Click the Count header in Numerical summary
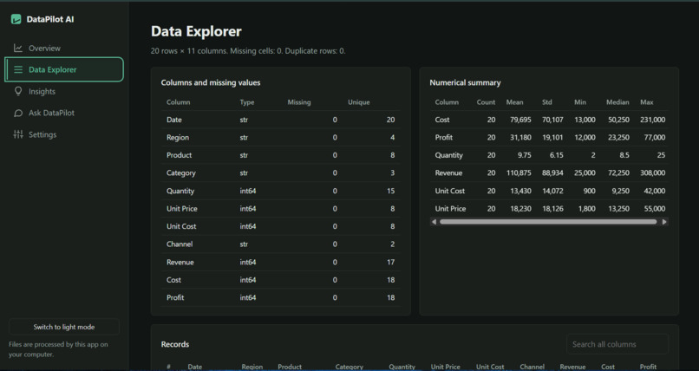 486,102
